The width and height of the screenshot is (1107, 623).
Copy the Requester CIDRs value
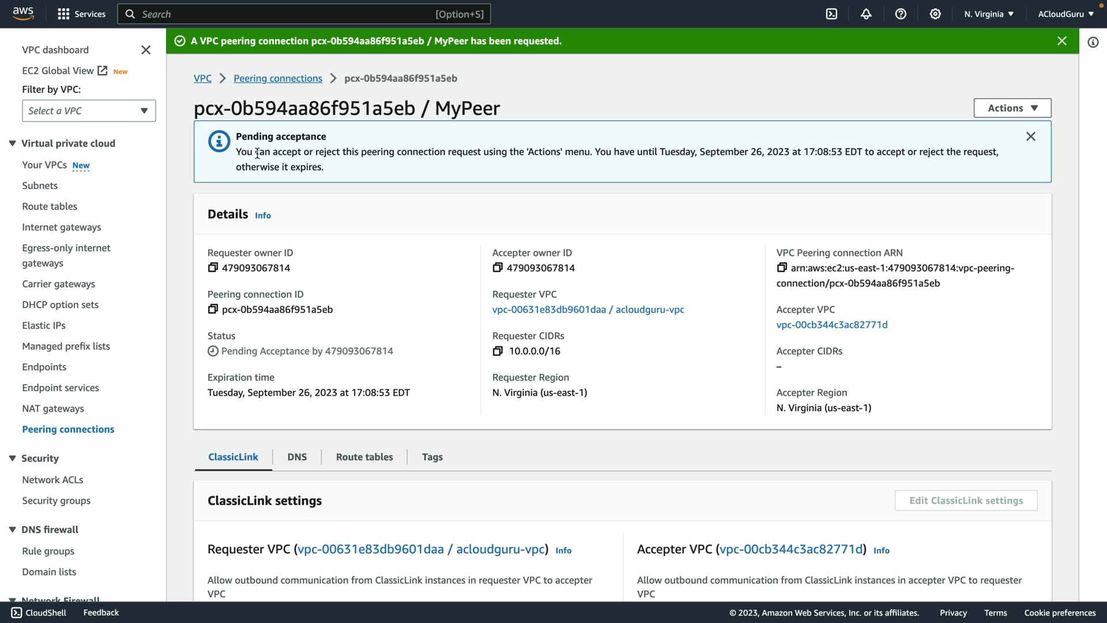pos(498,351)
